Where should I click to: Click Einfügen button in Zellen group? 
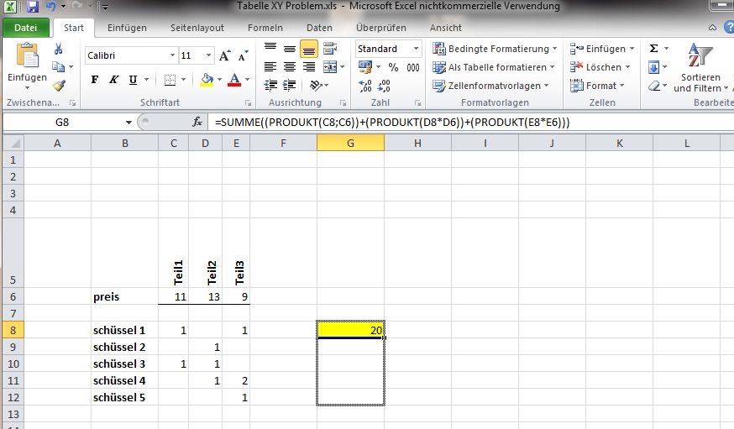point(602,49)
